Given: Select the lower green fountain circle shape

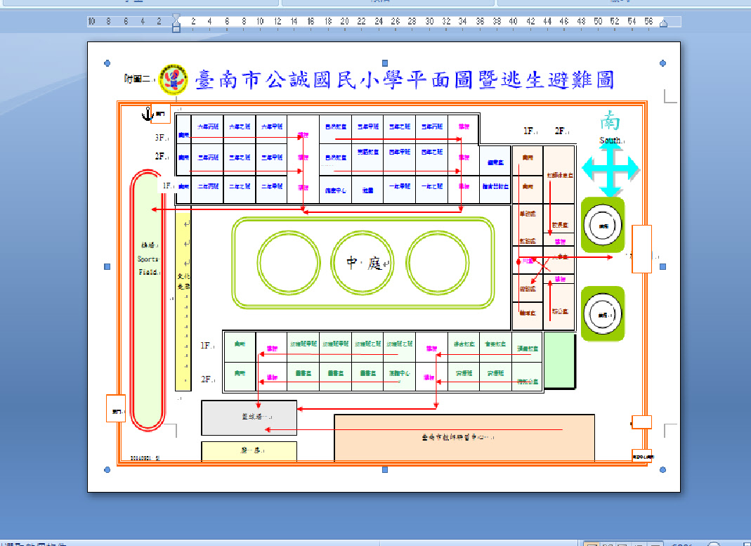Looking at the screenshot, I should tap(603, 314).
